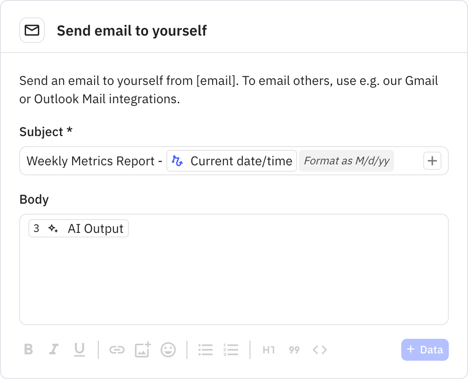Click the plus button in the Subject field
The width and height of the screenshot is (468, 379).
pyautogui.click(x=432, y=161)
